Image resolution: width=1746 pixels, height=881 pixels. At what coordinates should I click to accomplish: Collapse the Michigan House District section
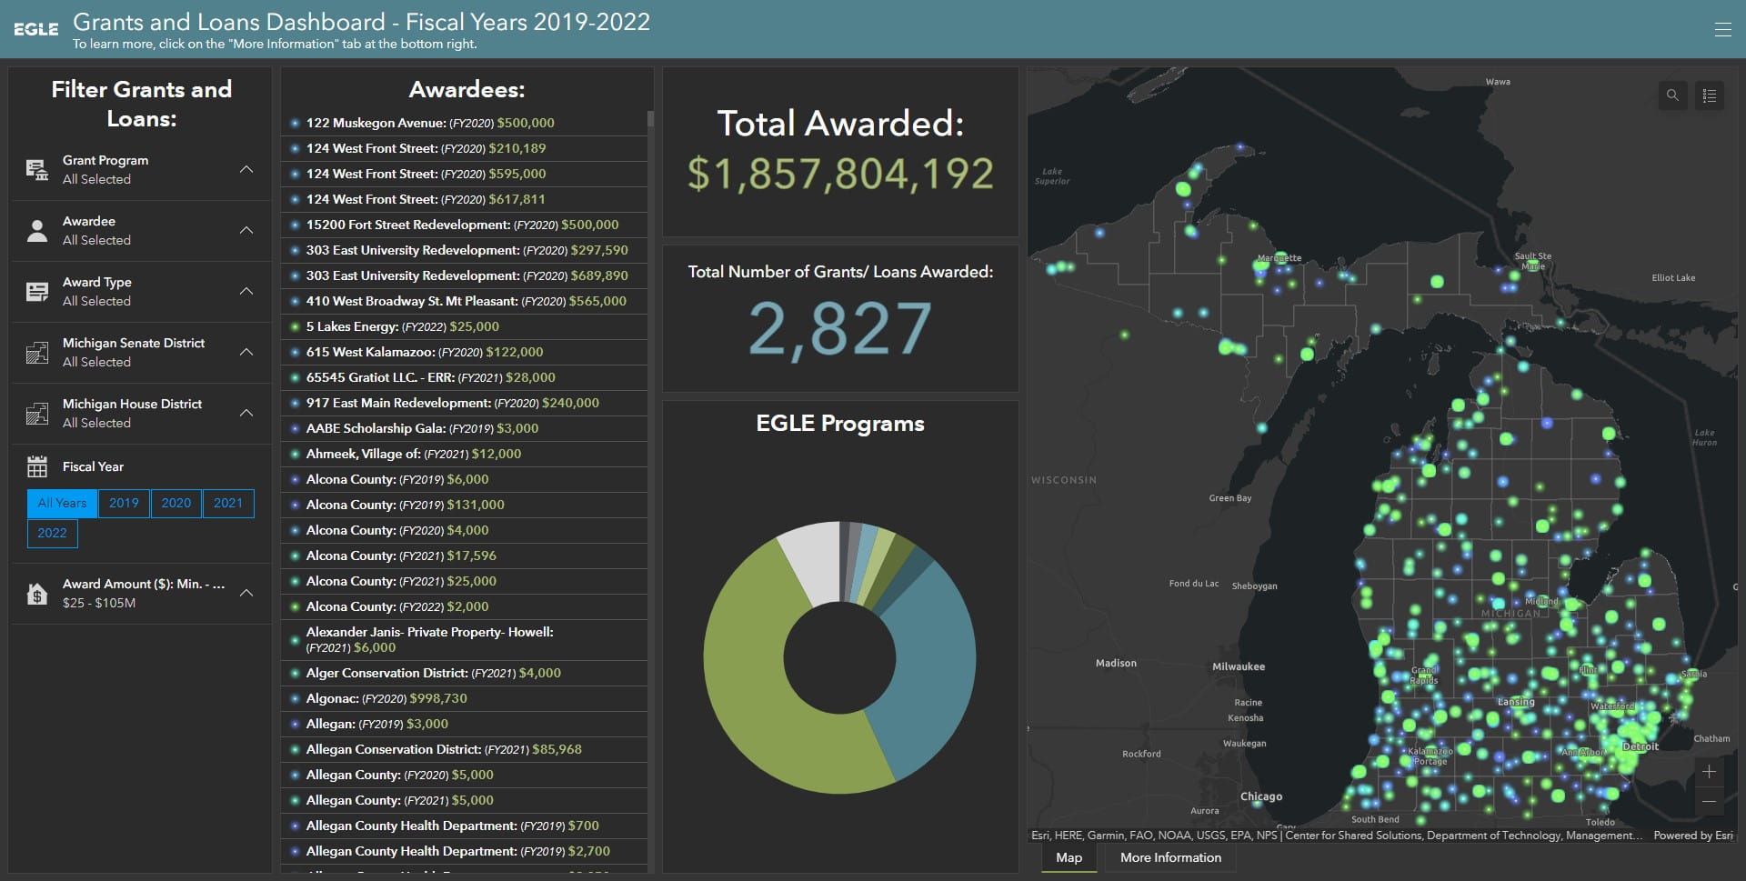[x=246, y=411]
